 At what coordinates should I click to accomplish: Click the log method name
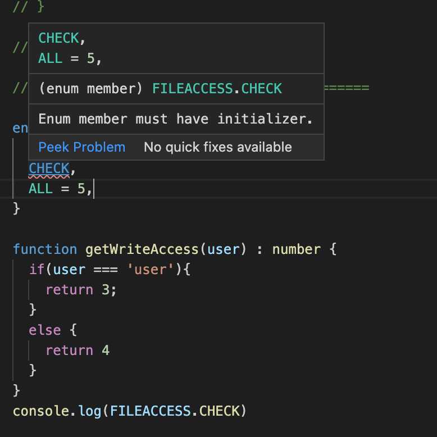pos(89,411)
